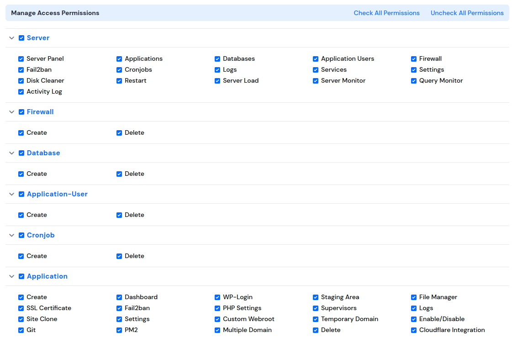Uncheck the Server Load permission

(x=217, y=81)
